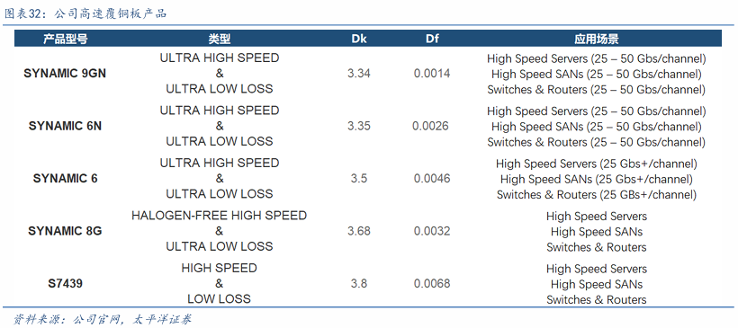Click the 类型 column header
The height and width of the screenshot is (328, 738).
click(x=220, y=39)
